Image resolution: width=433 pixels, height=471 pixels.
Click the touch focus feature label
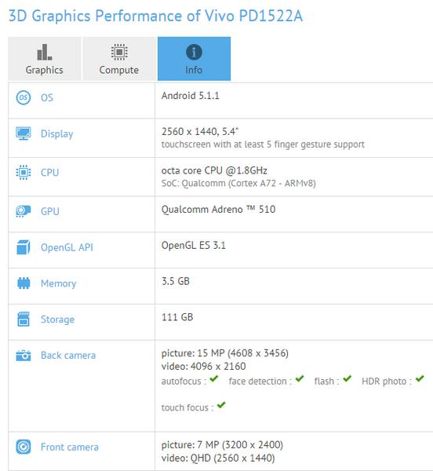click(x=187, y=408)
